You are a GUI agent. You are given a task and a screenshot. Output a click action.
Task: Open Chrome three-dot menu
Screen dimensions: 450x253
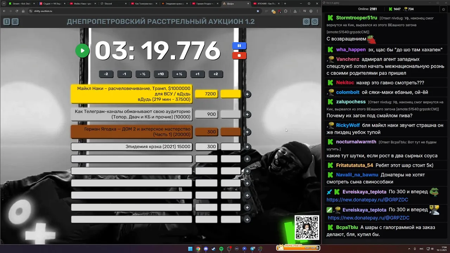[317, 11]
